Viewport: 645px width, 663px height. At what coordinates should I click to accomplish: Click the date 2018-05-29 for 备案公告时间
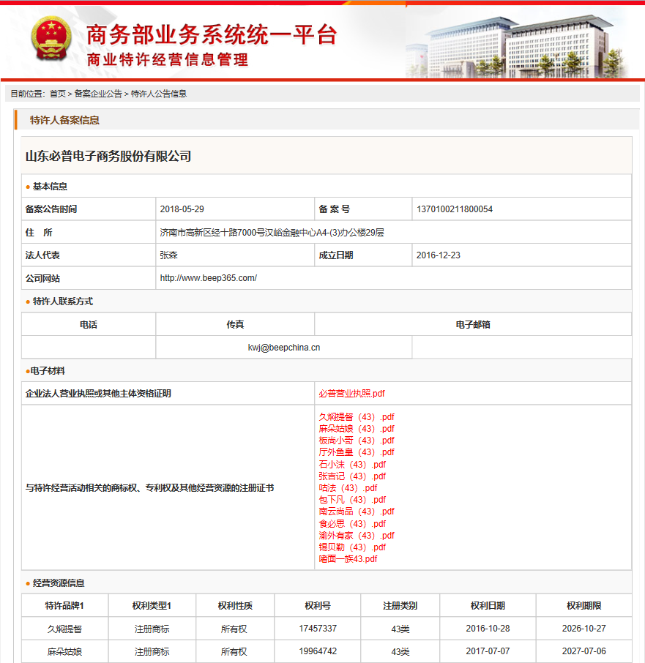click(x=182, y=209)
